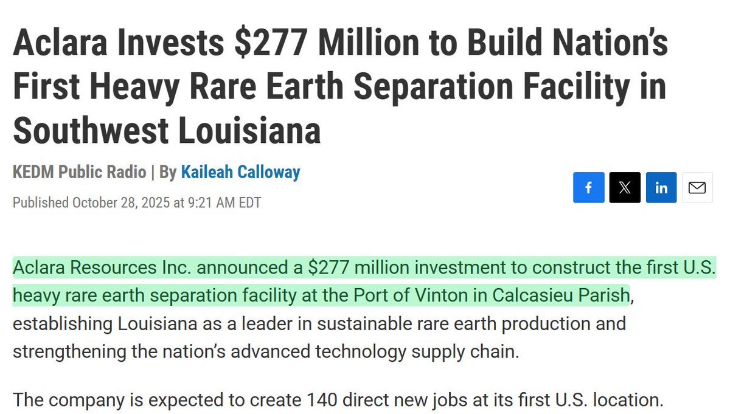The image size is (730, 414).
Task: Click the LinkedIn share icon
Action: (661, 188)
